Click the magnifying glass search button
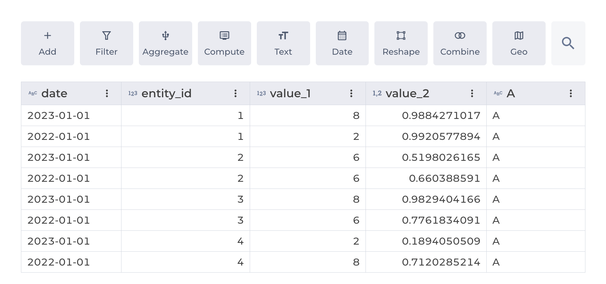The height and width of the screenshot is (284, 606). [568, 43]
